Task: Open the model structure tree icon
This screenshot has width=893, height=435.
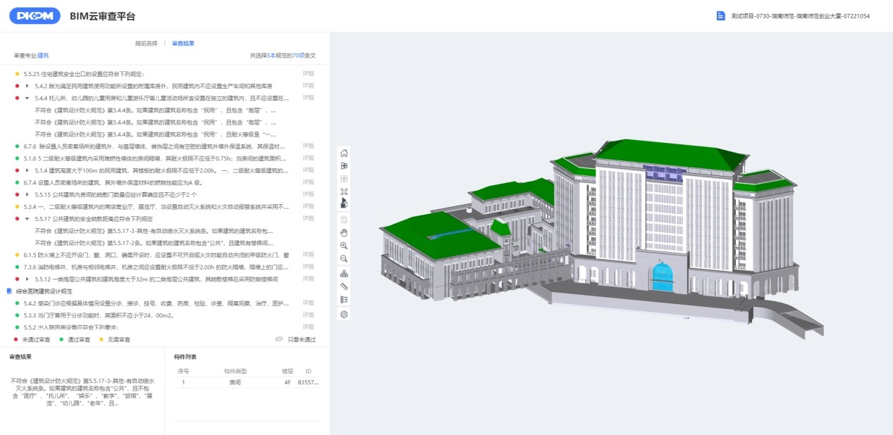Action: [344, 274]
